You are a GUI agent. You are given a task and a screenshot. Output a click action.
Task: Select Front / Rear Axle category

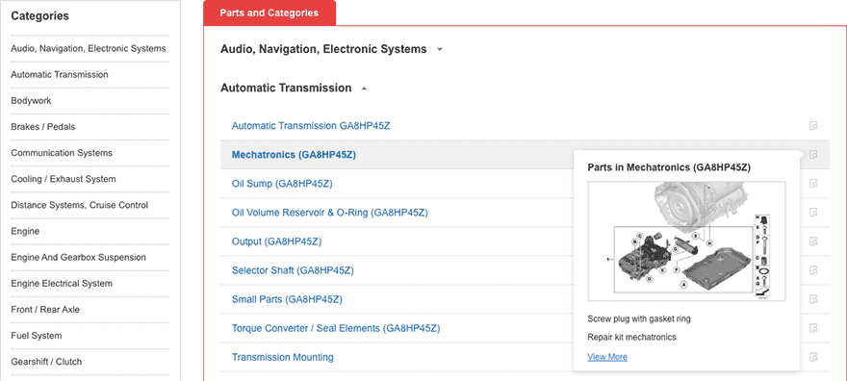(44, 310)
